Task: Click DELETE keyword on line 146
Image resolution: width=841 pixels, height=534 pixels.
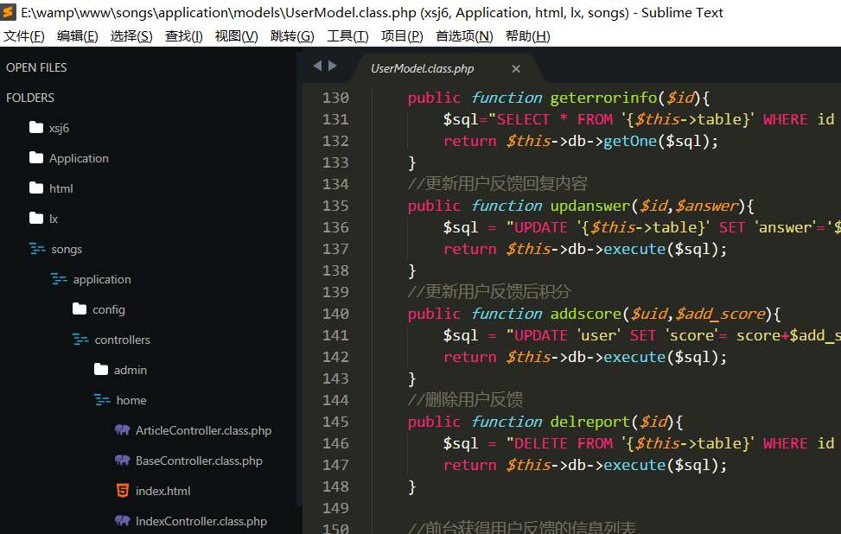Action: point(541,443)
